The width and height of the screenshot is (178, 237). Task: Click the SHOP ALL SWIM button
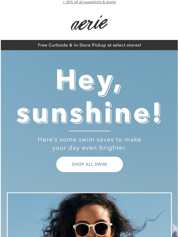[90, 164]
